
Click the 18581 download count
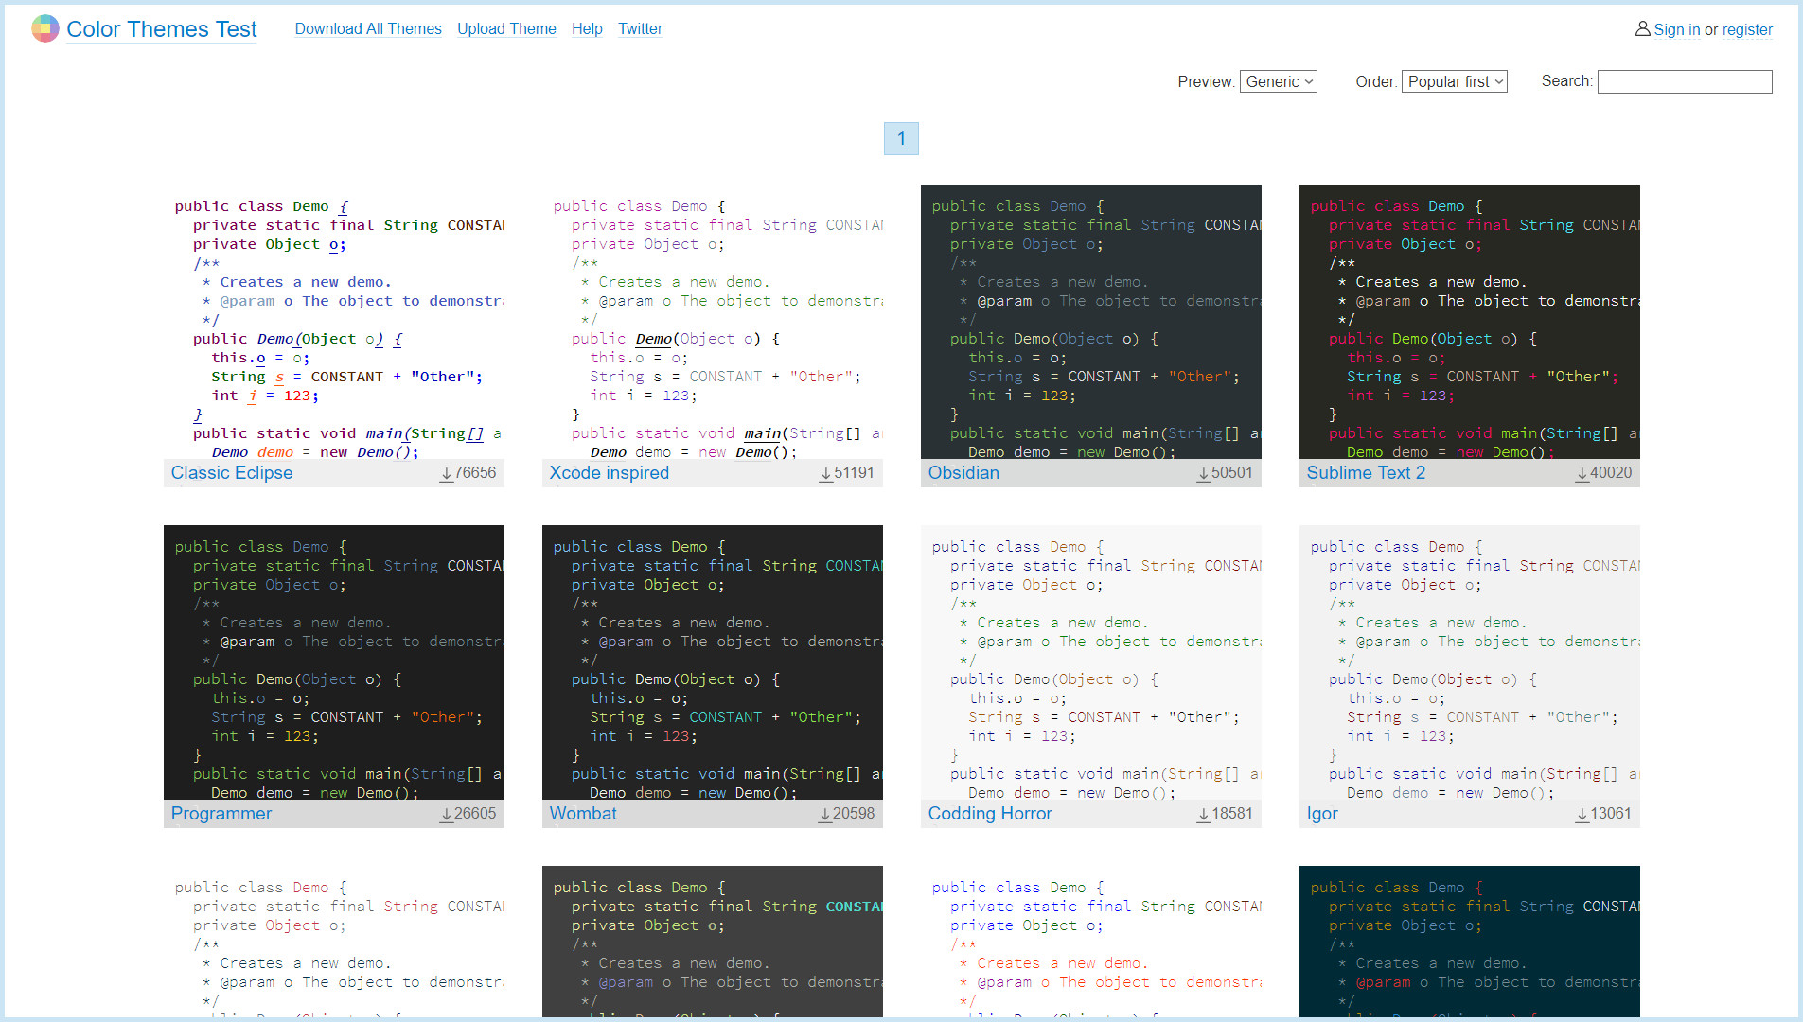click(1232, 814)
